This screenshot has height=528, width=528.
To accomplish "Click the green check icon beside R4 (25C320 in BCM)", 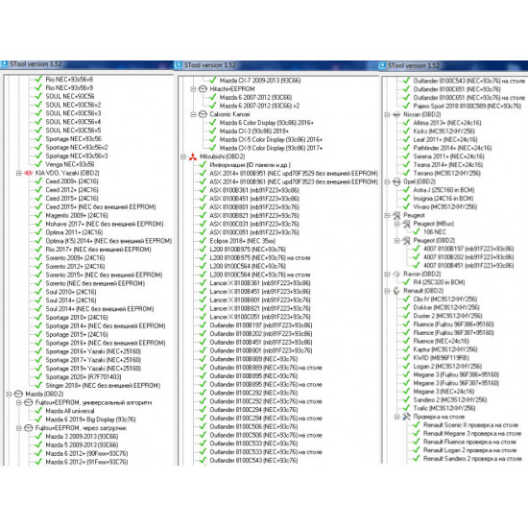I will point(406,282).
